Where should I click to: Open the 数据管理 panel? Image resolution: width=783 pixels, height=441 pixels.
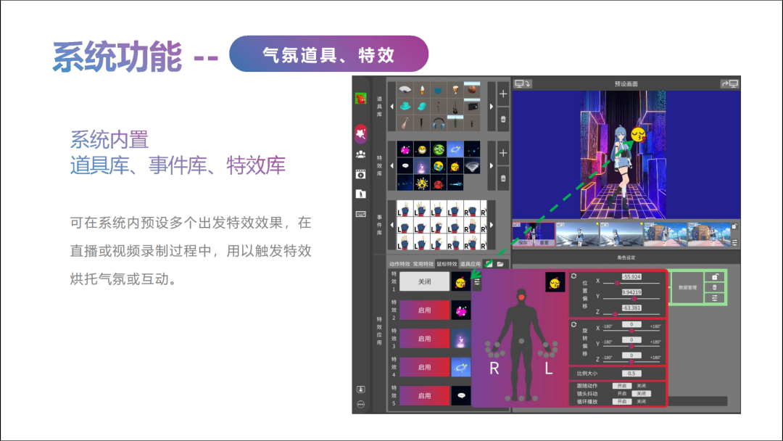coord(687,288)
